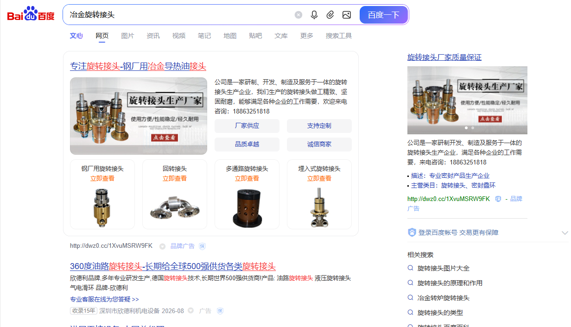Open the 文库 tab
This screenshot has width=571, height=327.
[281, 36]
